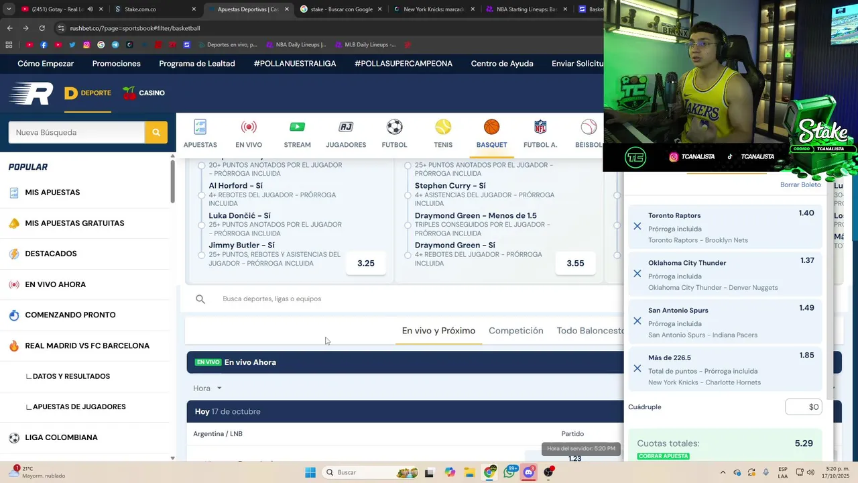Remove Toronto Raptors pick with X

coord(637,226)
